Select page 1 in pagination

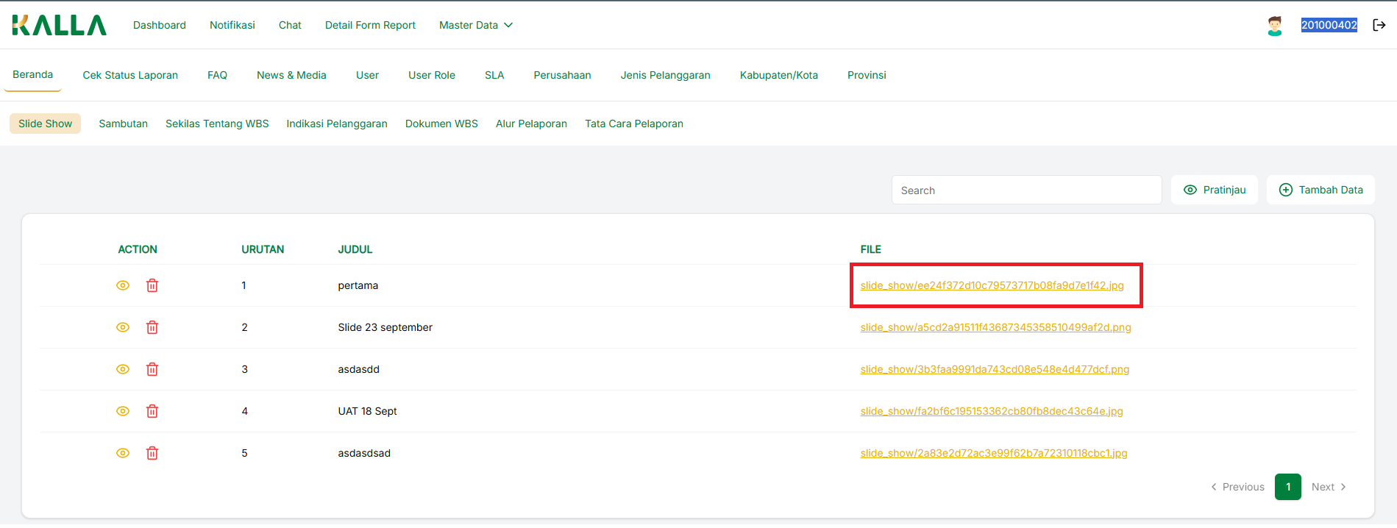coord(1287,487)
